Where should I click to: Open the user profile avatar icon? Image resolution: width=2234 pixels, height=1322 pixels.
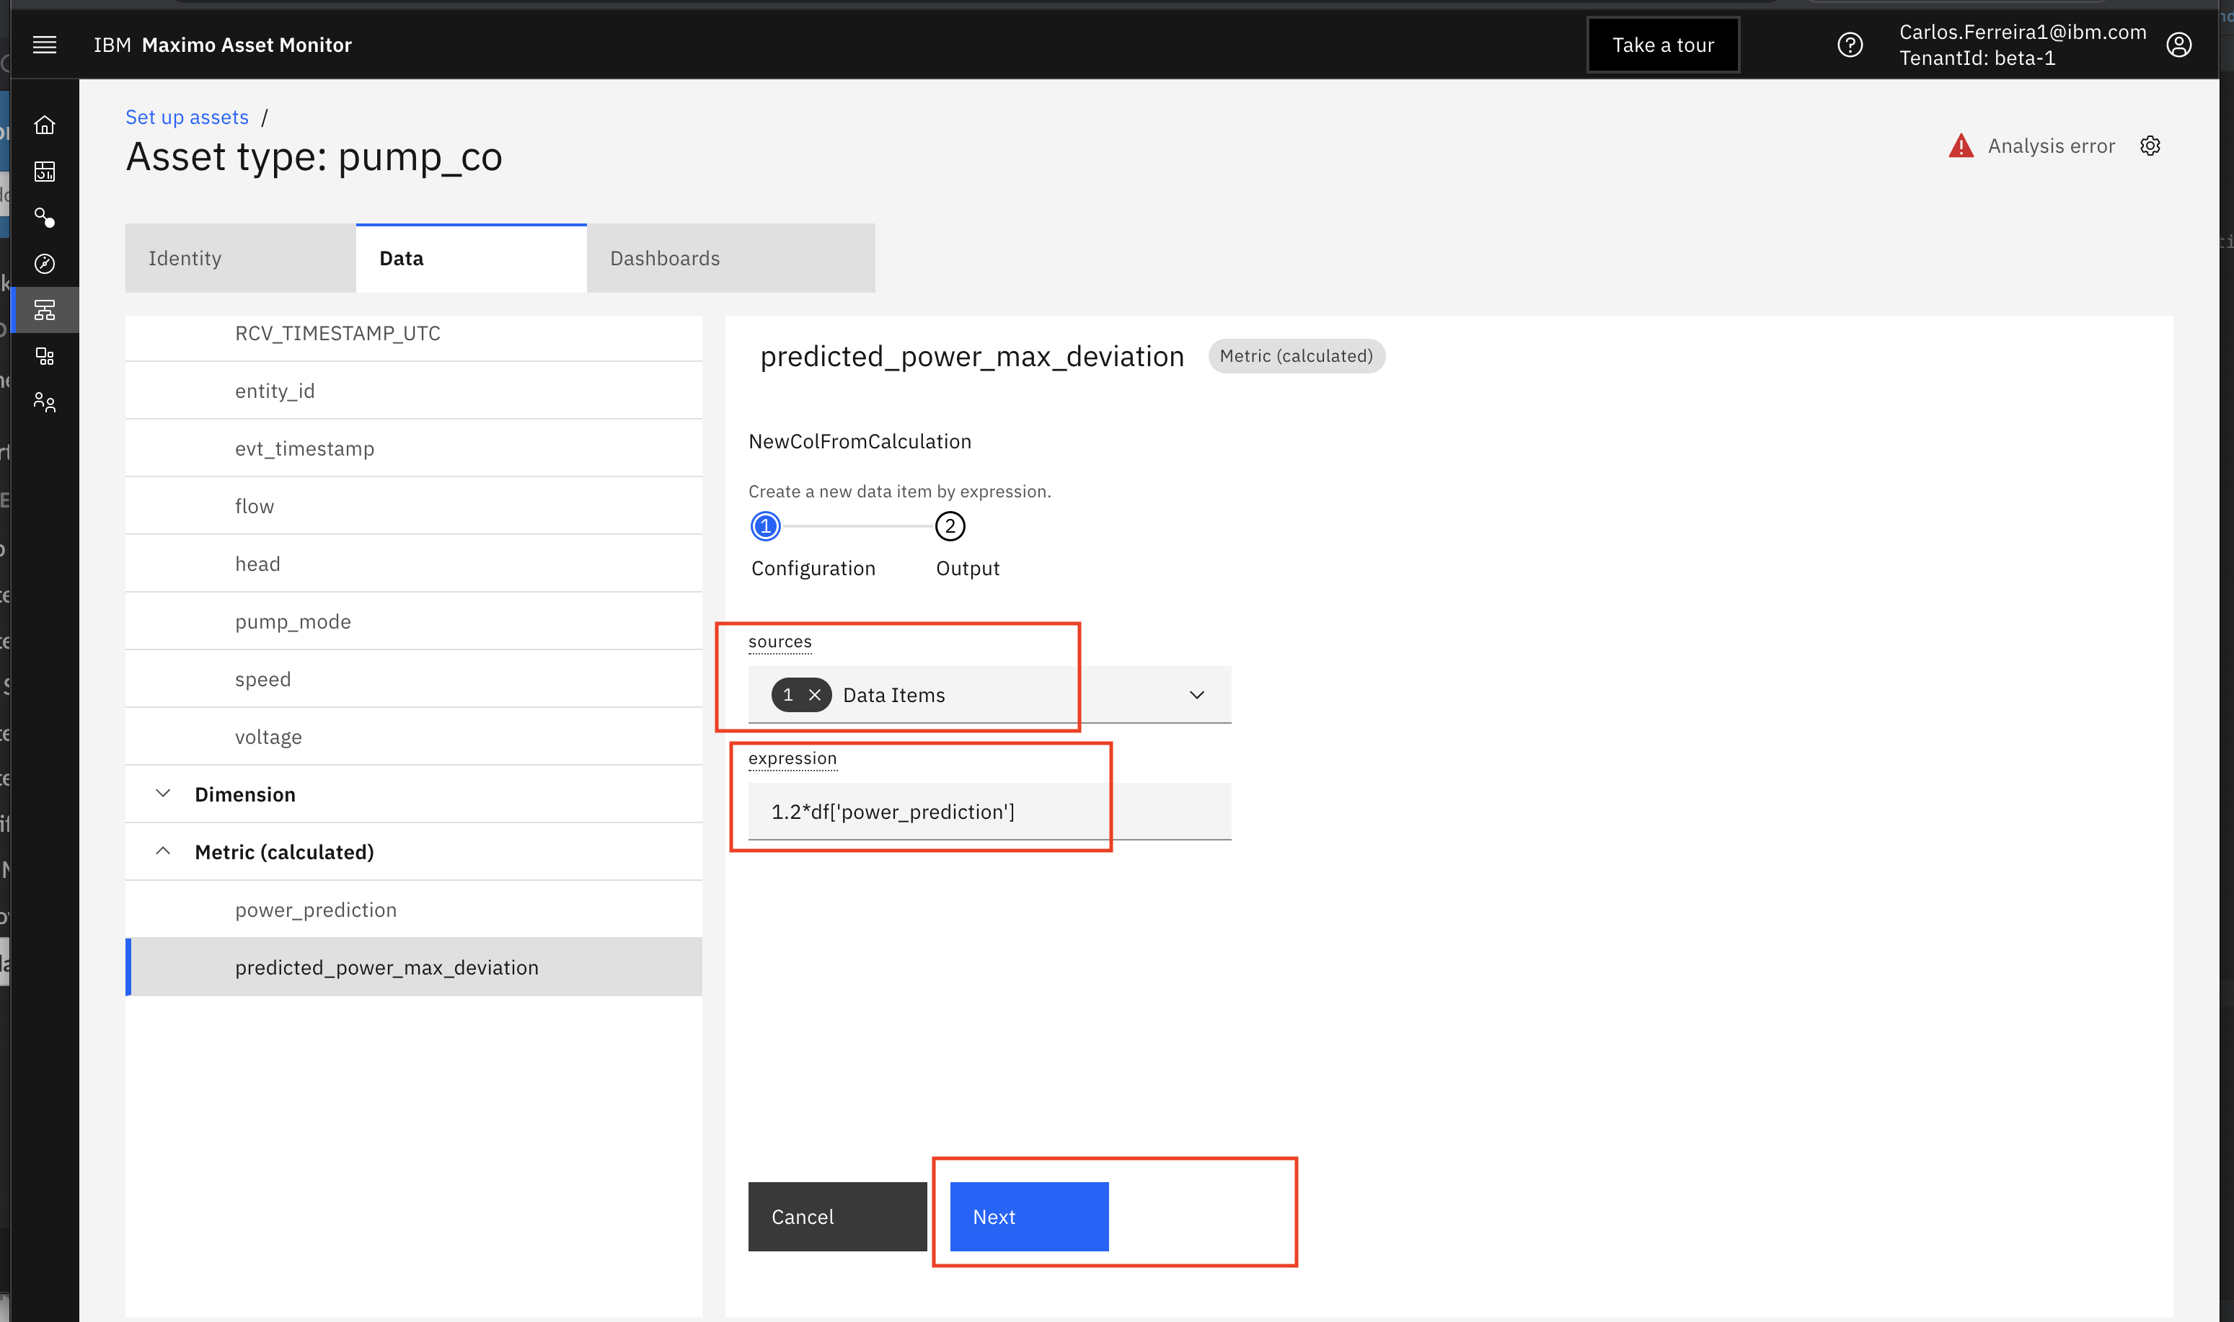(x=2178, y=45)
